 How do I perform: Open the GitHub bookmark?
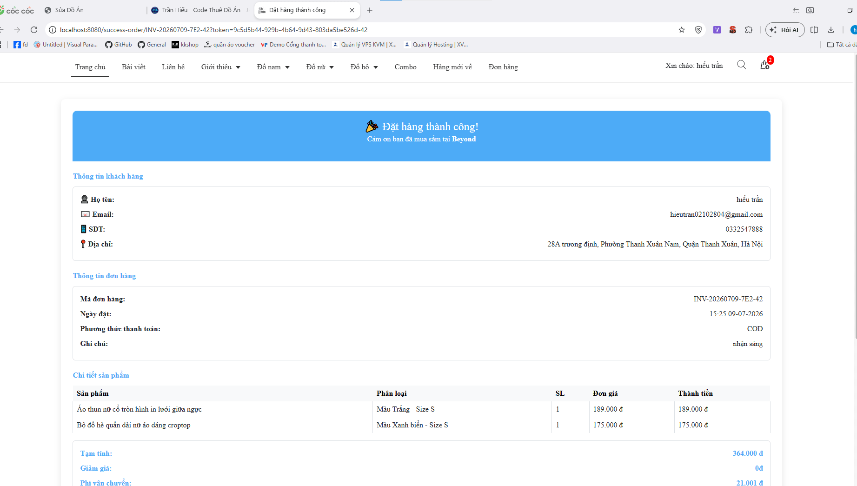(x=119, y=45)
